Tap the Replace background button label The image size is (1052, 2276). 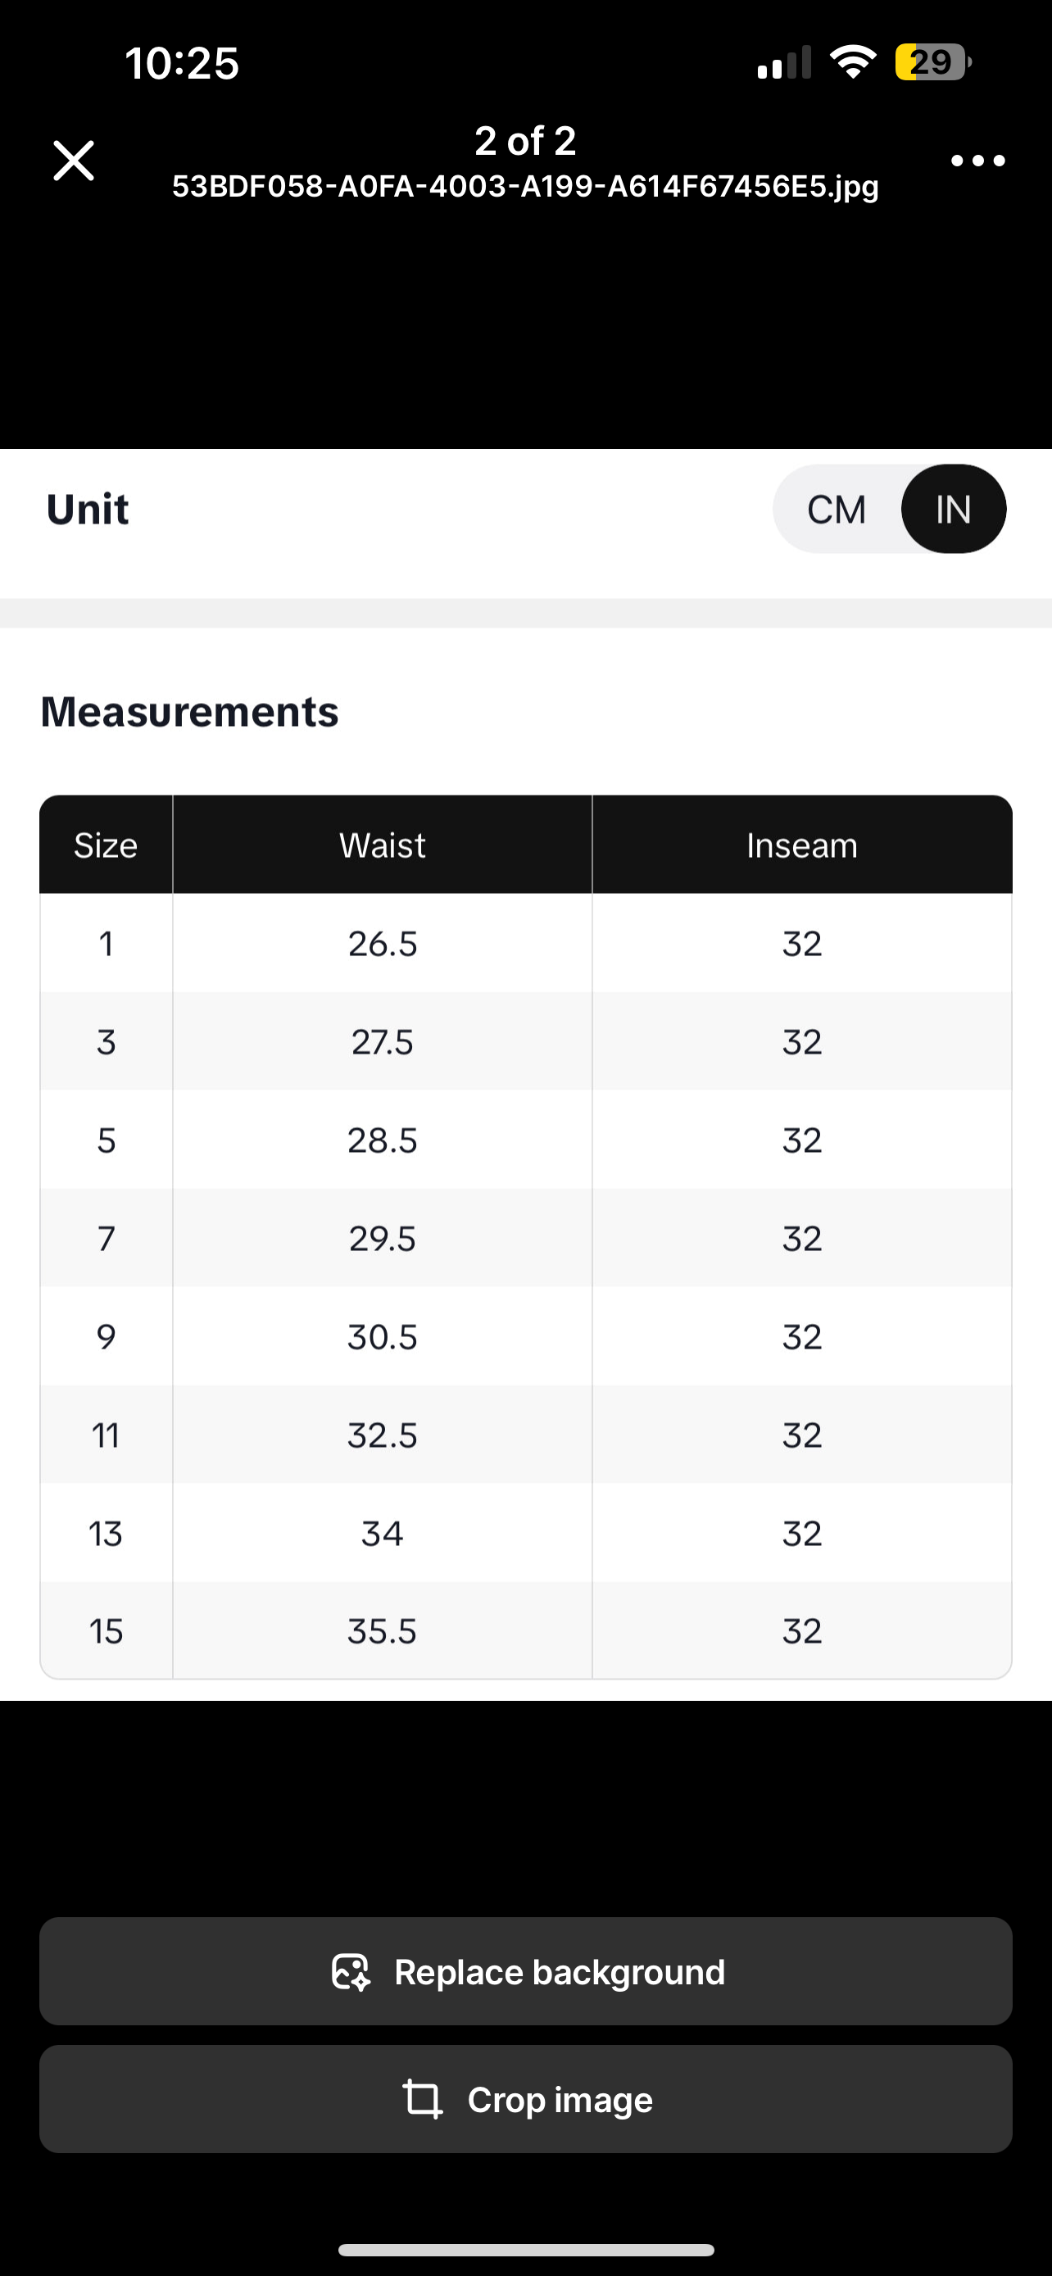coord(559,1971)
